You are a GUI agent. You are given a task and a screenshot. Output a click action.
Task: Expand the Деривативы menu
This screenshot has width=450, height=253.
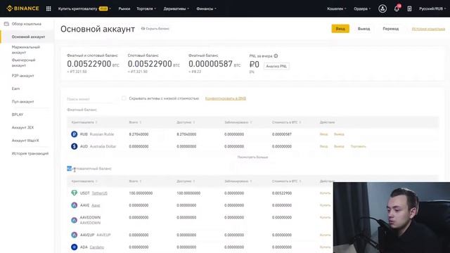[176, 8]
